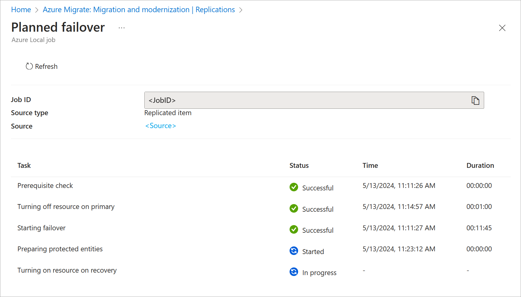Select the Preparing protected entities task
521x297 pixels.
[x=60, y=249]
